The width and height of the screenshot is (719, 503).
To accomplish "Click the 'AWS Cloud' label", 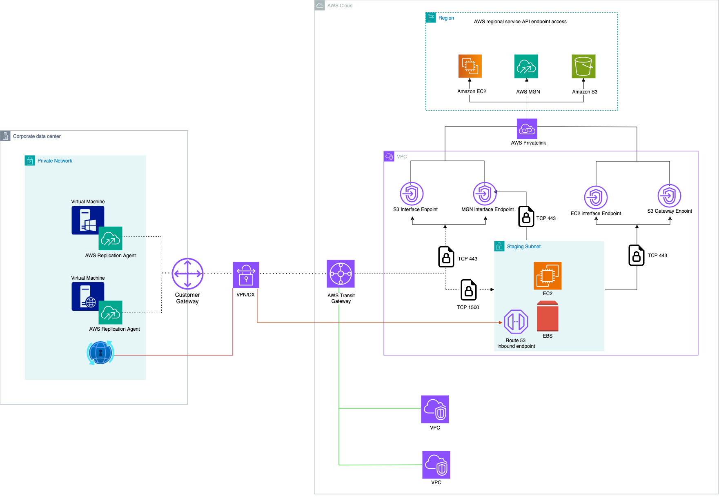I will [340, 6].
